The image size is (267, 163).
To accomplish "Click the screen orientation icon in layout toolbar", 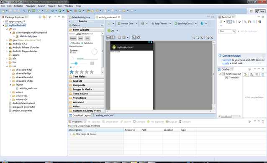I will tap(143, 23).
